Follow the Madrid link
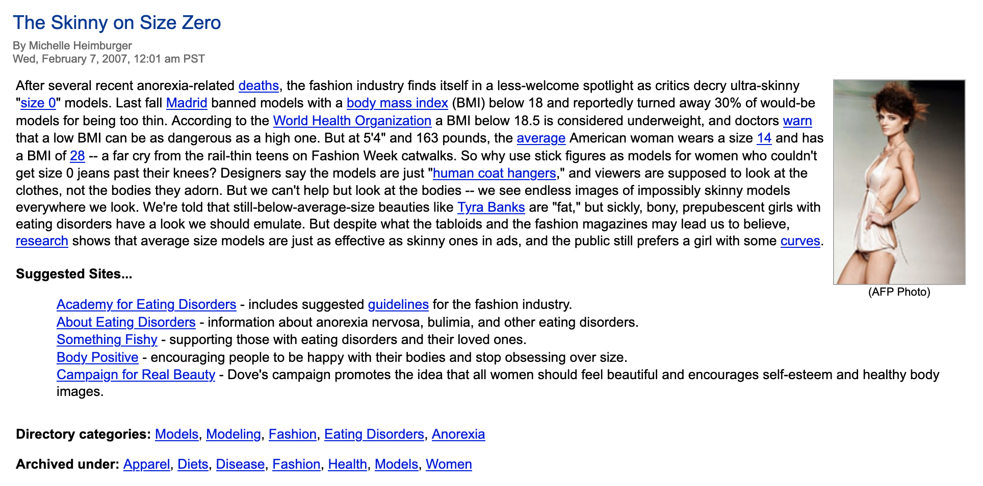 coord(187,103)
